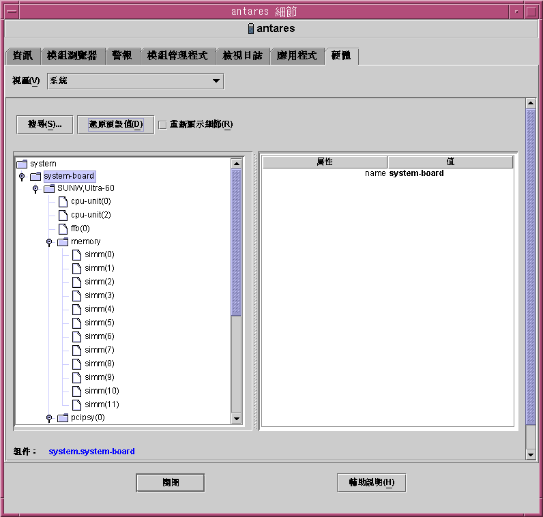Collapse the system-board tree node
The height and width of the screenshot is (517, 543).
22,177
